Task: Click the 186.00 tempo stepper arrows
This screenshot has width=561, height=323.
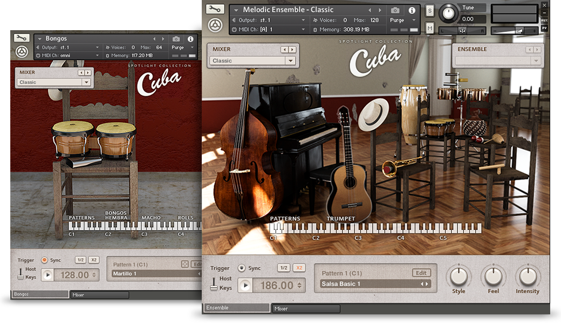Action: 299,285
